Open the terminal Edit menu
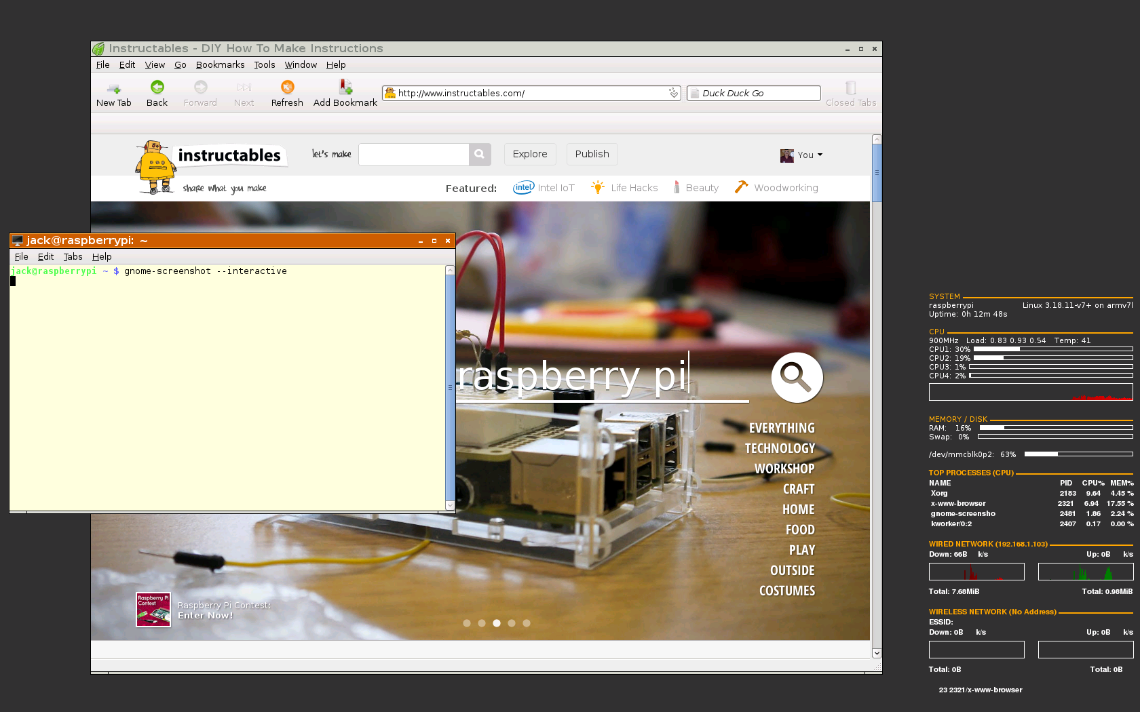This screenshot has height=712, width=1140. click(45, 257)
